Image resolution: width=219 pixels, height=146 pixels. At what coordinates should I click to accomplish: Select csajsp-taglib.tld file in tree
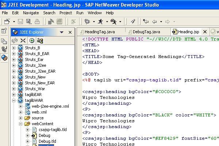point(53,130)
